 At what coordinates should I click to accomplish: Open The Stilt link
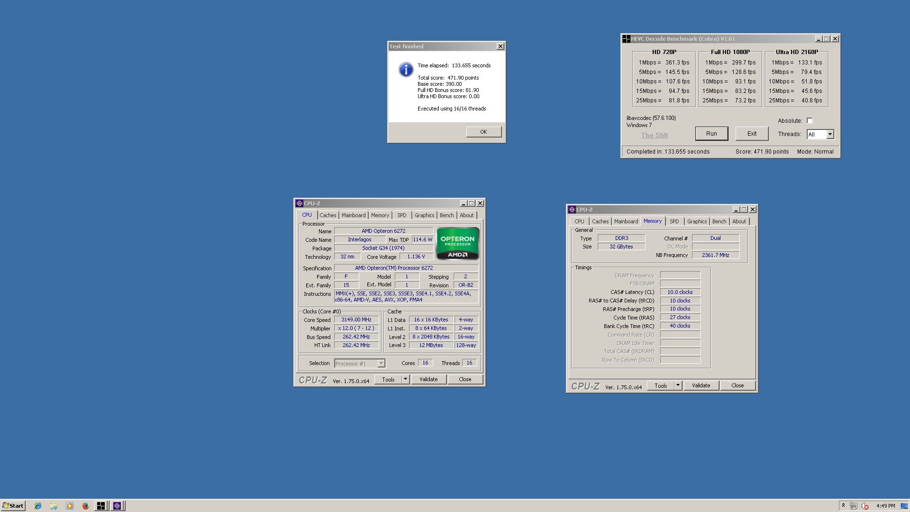(654, 135)
